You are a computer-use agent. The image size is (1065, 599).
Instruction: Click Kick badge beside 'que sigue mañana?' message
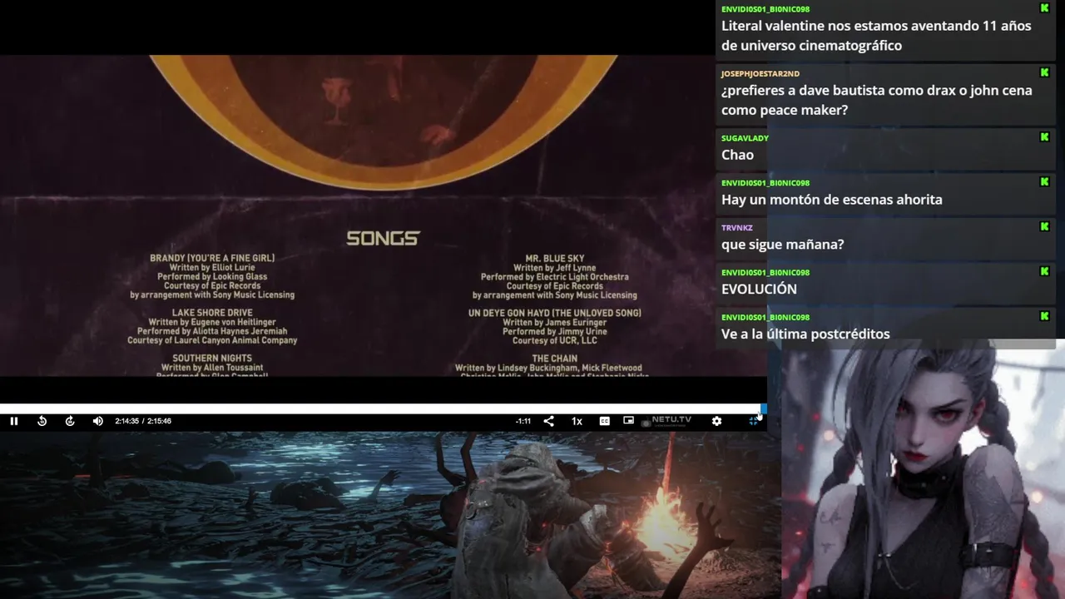(1044, 227)
